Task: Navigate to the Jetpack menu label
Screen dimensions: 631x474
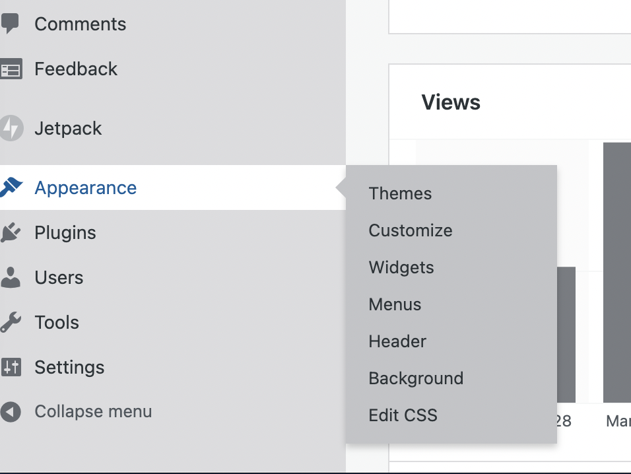Action: (68, 128)
